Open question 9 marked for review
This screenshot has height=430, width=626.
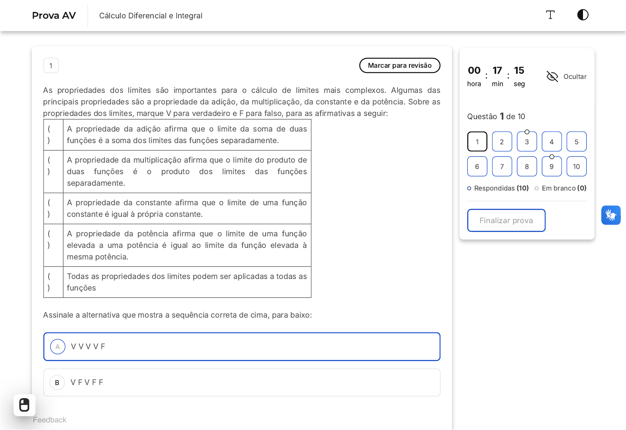click(552, 167)
